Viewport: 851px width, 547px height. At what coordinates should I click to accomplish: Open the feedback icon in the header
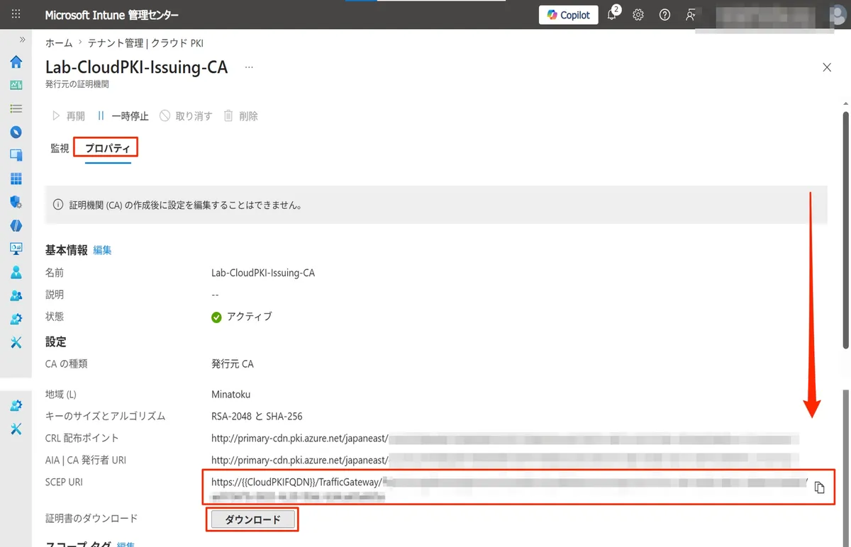[691, 15]
